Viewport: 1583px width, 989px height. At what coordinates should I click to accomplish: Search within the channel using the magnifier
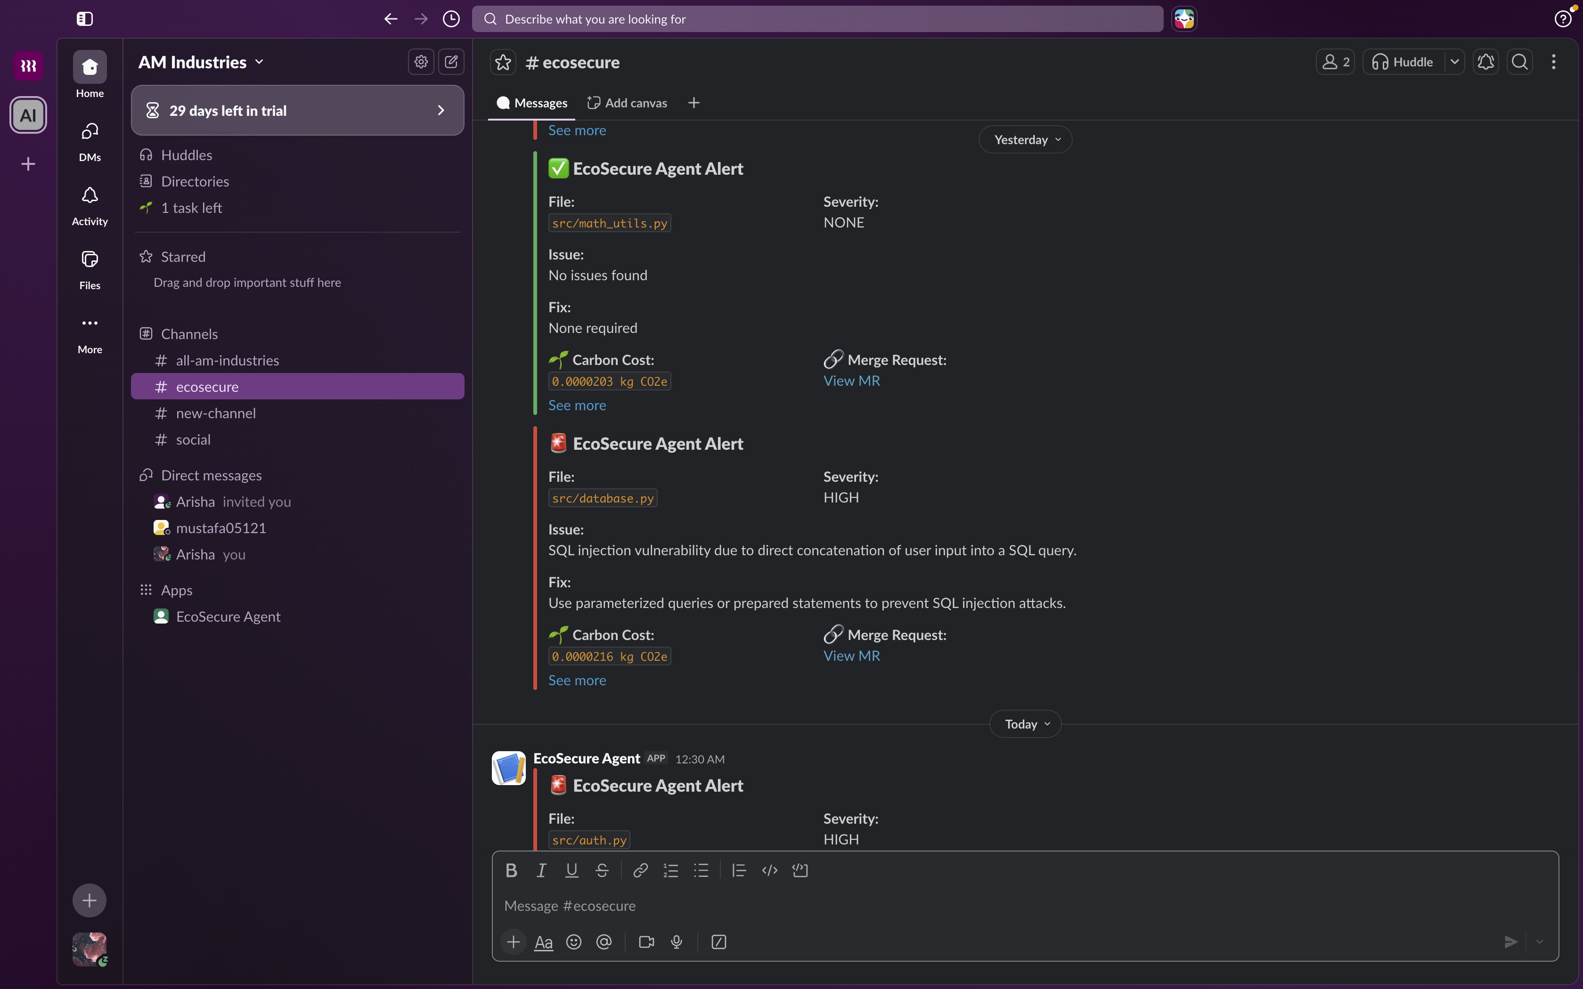pos(1519,62)
